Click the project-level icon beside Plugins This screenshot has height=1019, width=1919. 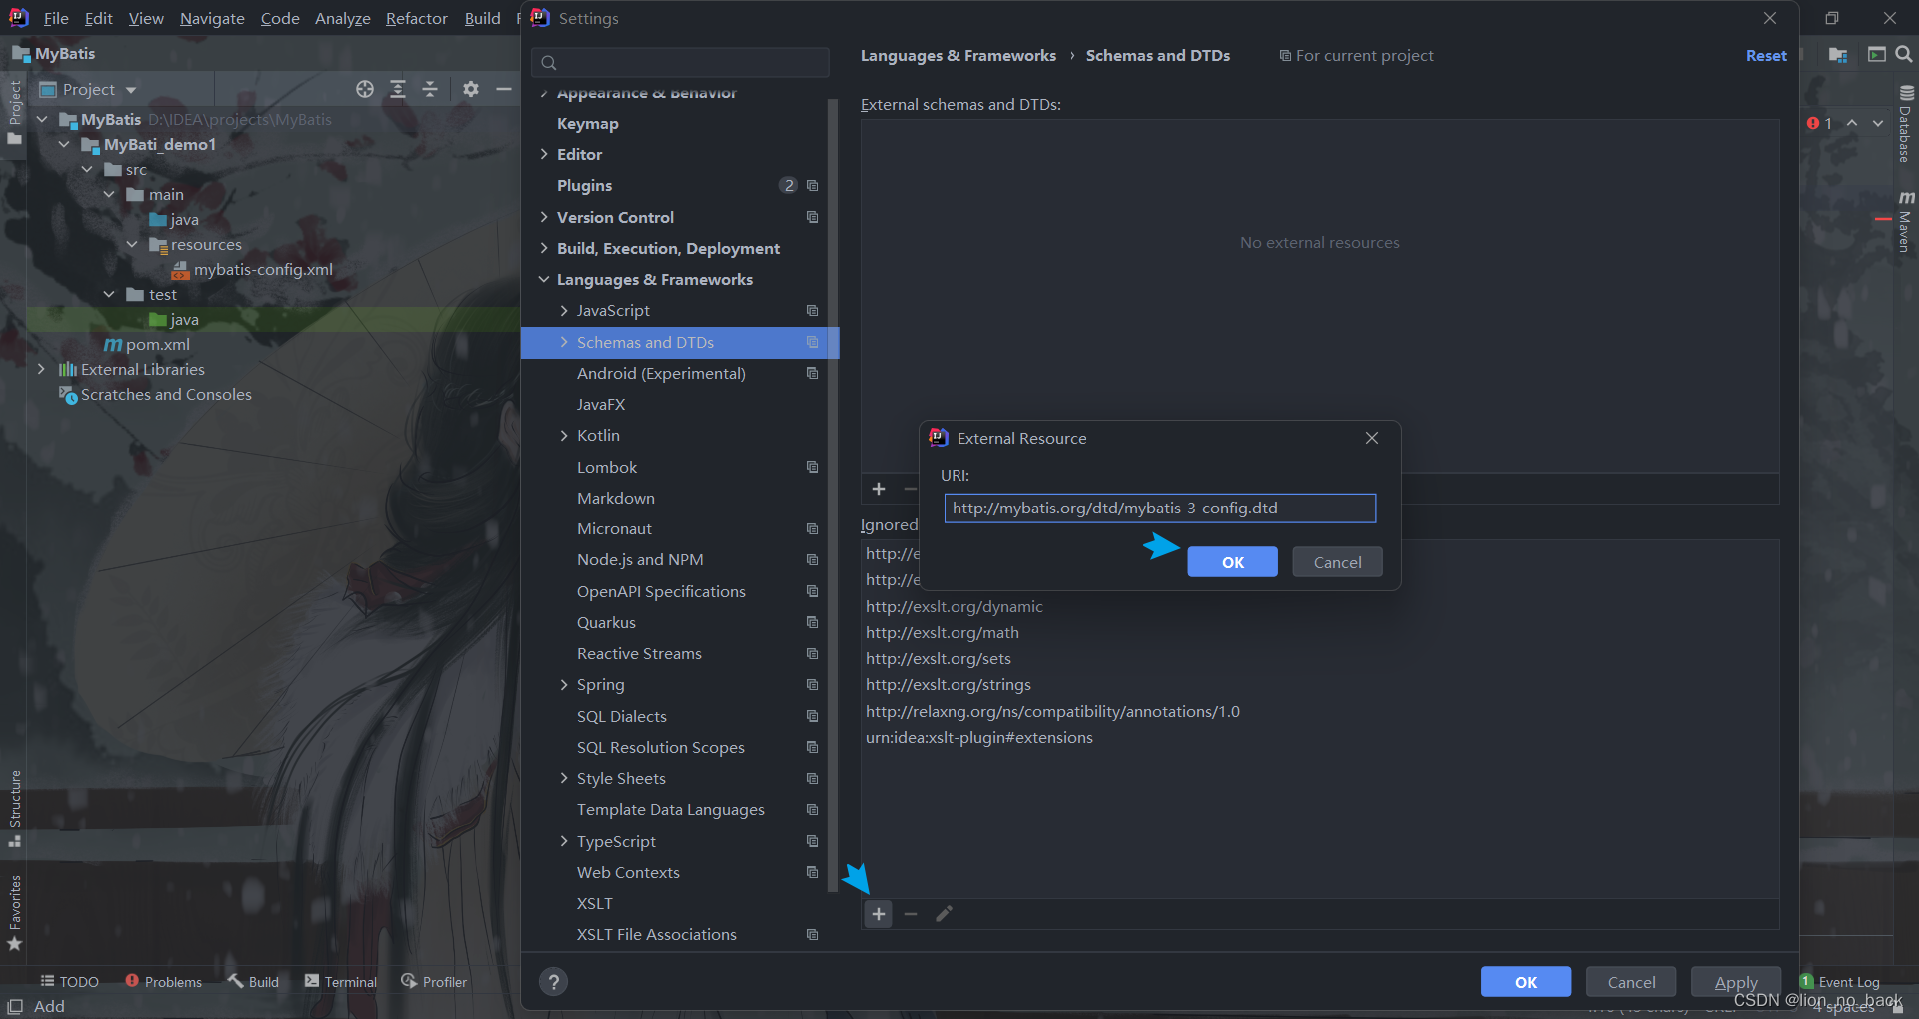(812, 186)
